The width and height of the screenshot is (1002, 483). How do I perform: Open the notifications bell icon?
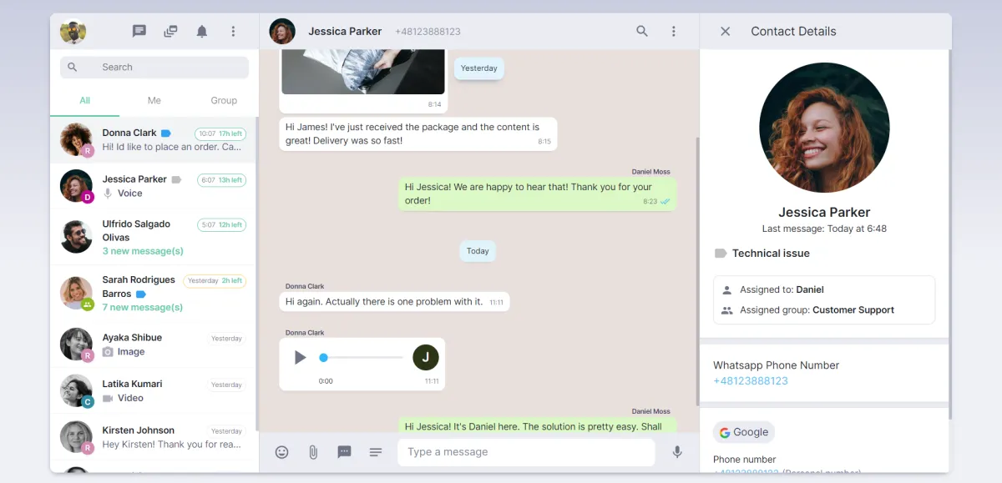click(x=201, y=31)
